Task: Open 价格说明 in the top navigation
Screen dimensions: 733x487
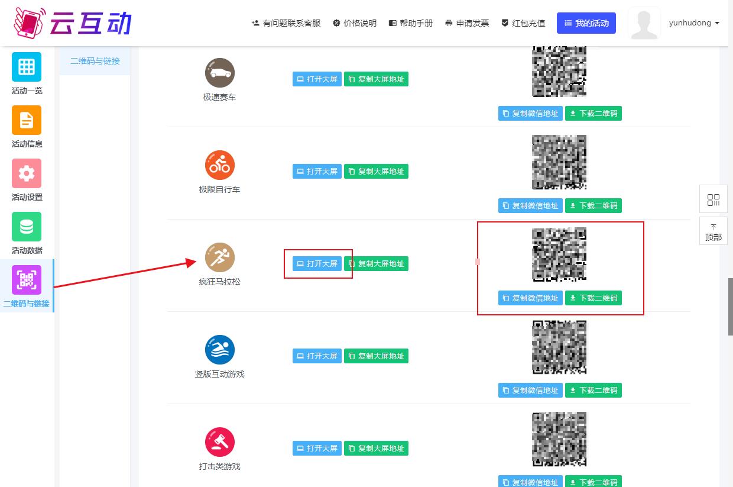Action: [355, 23]
